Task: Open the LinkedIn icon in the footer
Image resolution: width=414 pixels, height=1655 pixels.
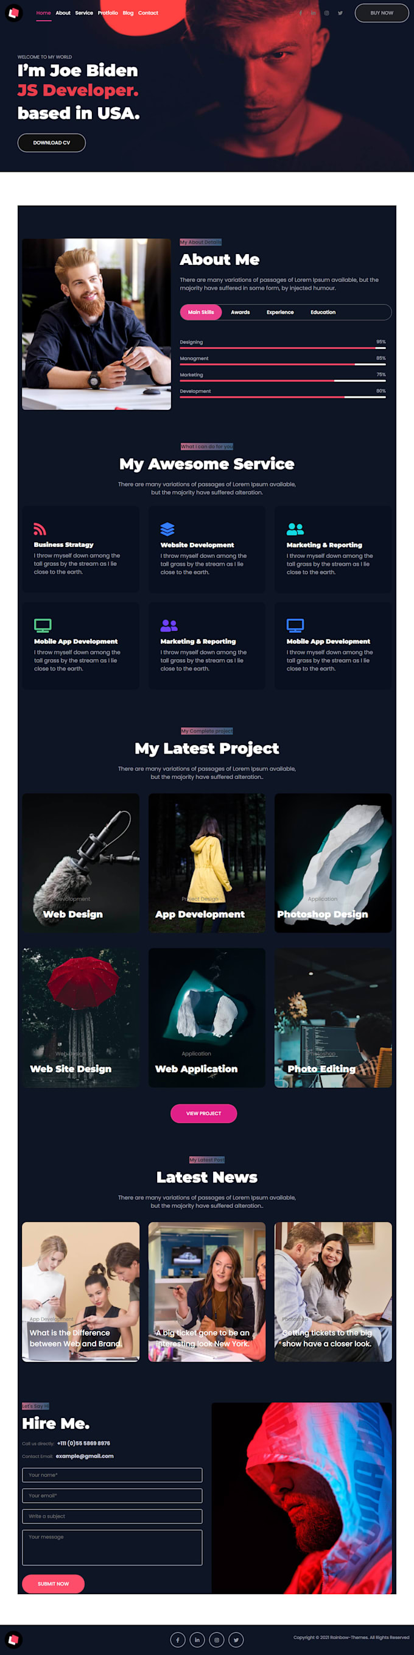Action: pyautogui.click(x=197, y=1640)
